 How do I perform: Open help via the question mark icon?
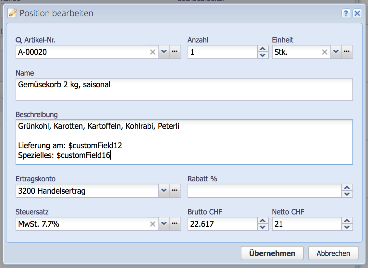pyautogui.click(x=346, y=13)
